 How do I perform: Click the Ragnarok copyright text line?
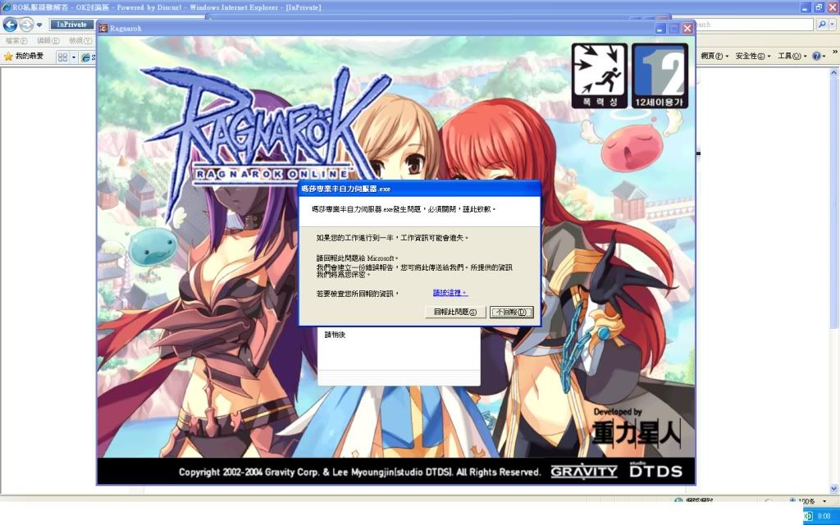click(x=359, y=472)
